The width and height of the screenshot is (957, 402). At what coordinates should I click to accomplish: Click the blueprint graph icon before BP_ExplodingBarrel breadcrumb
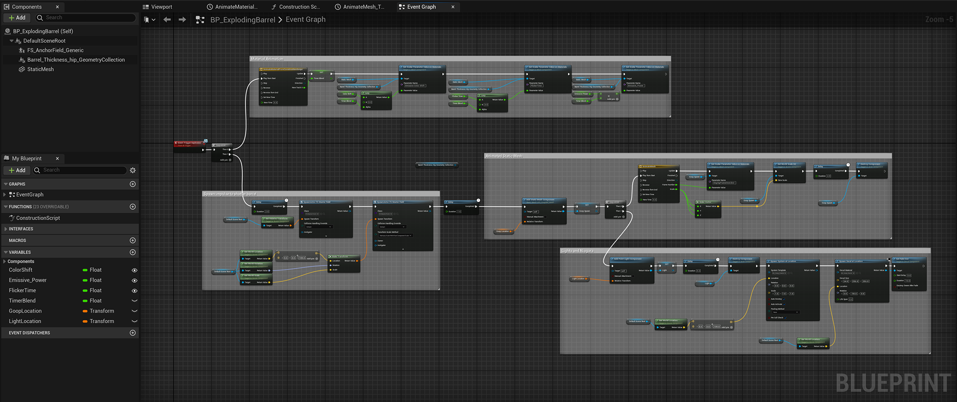(x=200, y=19)
